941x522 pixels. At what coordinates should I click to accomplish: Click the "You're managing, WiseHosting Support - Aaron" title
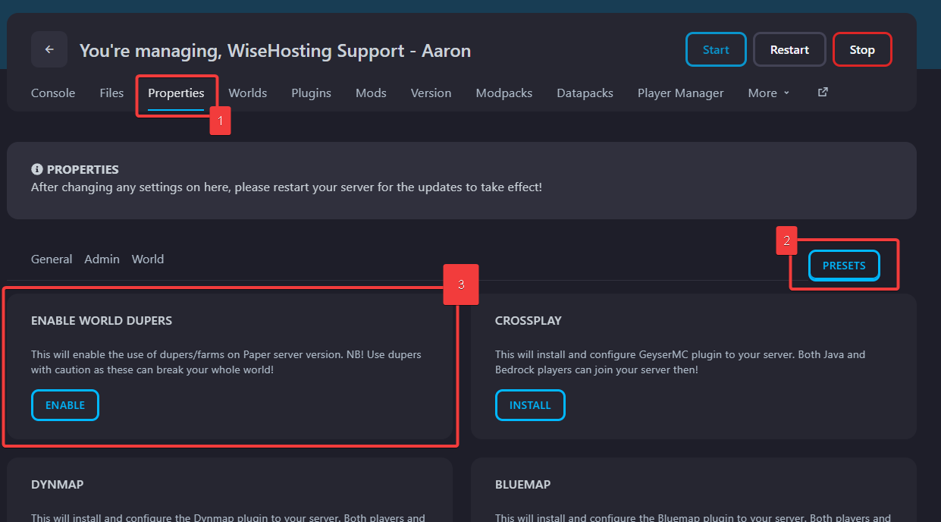(275, 51)
